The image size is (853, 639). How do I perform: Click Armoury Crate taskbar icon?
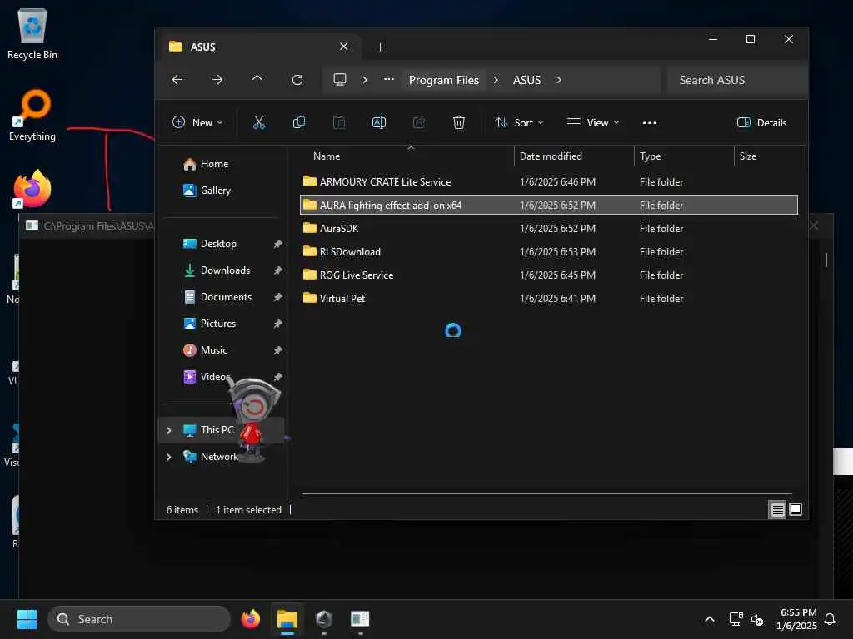(x=324, y=619)
